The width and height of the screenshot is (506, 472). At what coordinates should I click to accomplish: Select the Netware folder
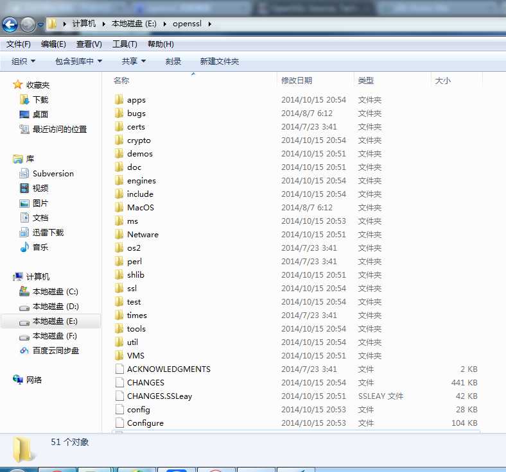point(137,234)
